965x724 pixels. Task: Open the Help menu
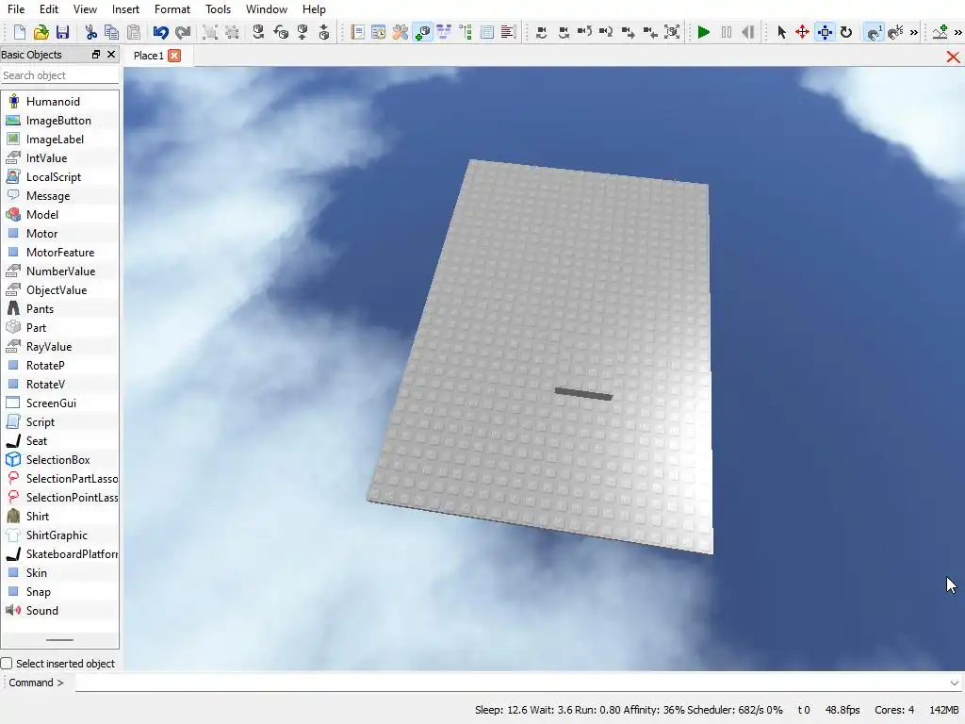click(x=314, y=9)
